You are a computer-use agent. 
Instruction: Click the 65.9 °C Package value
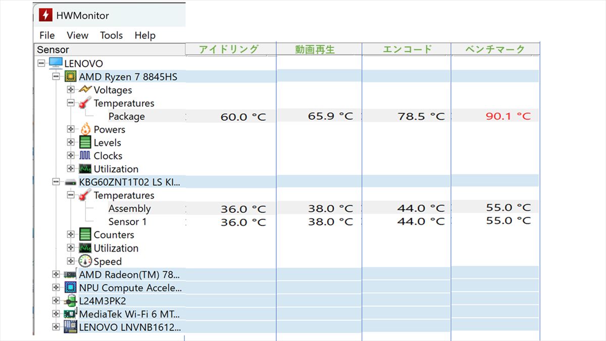331,116
